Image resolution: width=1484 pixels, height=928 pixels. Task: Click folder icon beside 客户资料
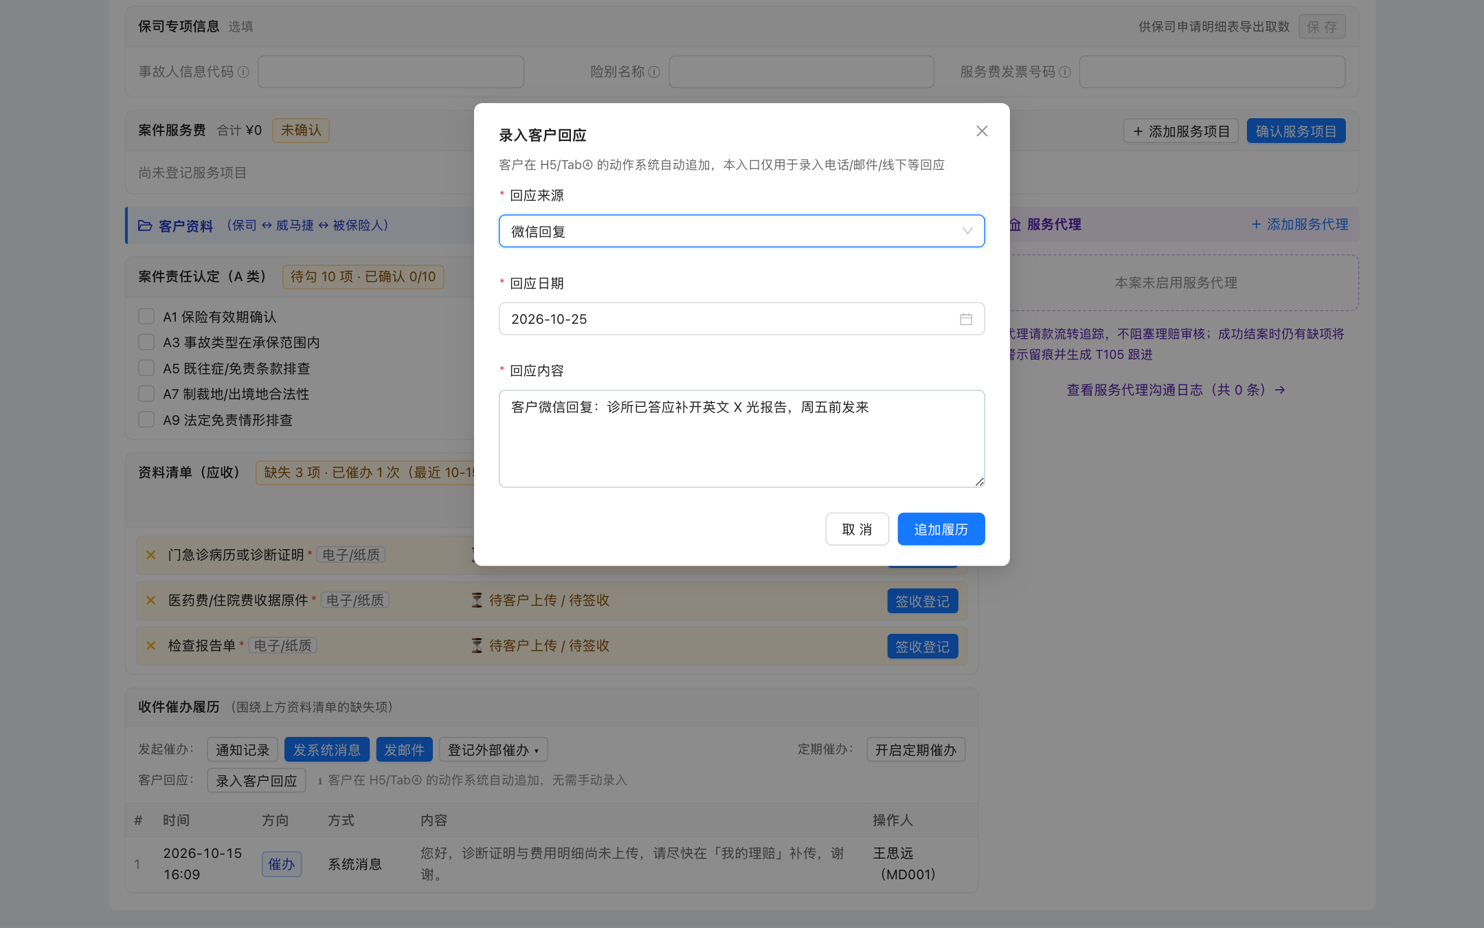click(x=145, y=225)
